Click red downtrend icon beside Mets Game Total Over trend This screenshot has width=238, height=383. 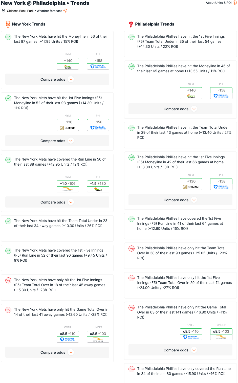(8, 310)
